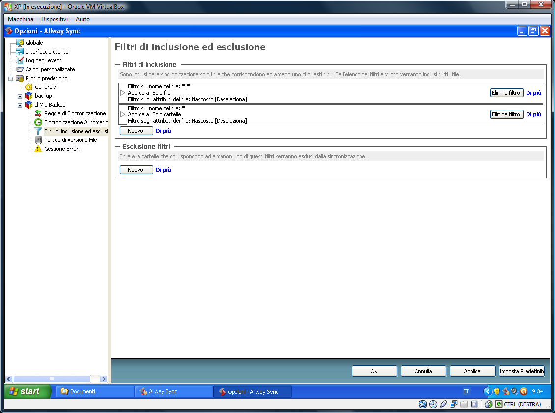Click the Gestione Errori warning icon
555x413 pixels.
tap(38, 149)
